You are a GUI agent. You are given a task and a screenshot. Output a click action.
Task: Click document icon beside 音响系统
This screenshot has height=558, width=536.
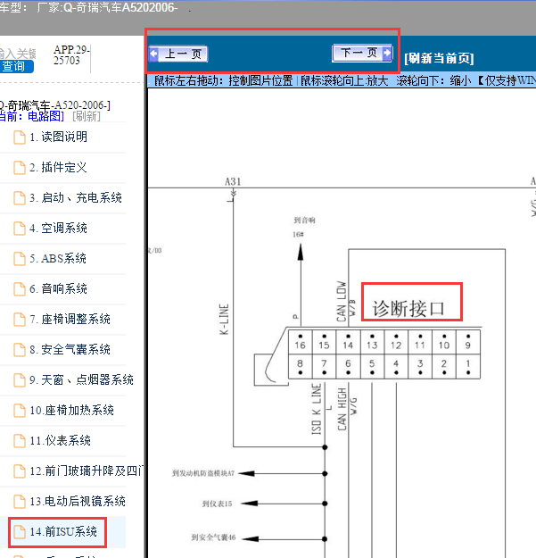coord(20,289)
